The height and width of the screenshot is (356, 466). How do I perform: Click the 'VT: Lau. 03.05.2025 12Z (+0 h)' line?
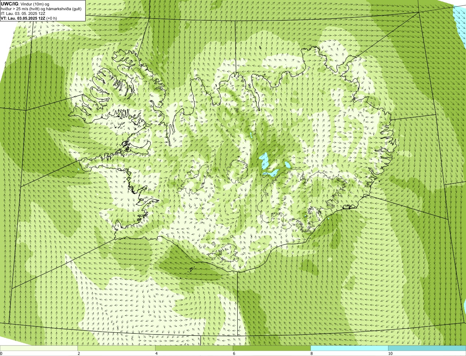point(29,18)
